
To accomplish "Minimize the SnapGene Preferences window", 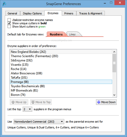I will pos(105,3).
